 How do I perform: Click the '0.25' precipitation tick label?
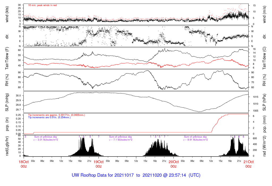(19, 115)
